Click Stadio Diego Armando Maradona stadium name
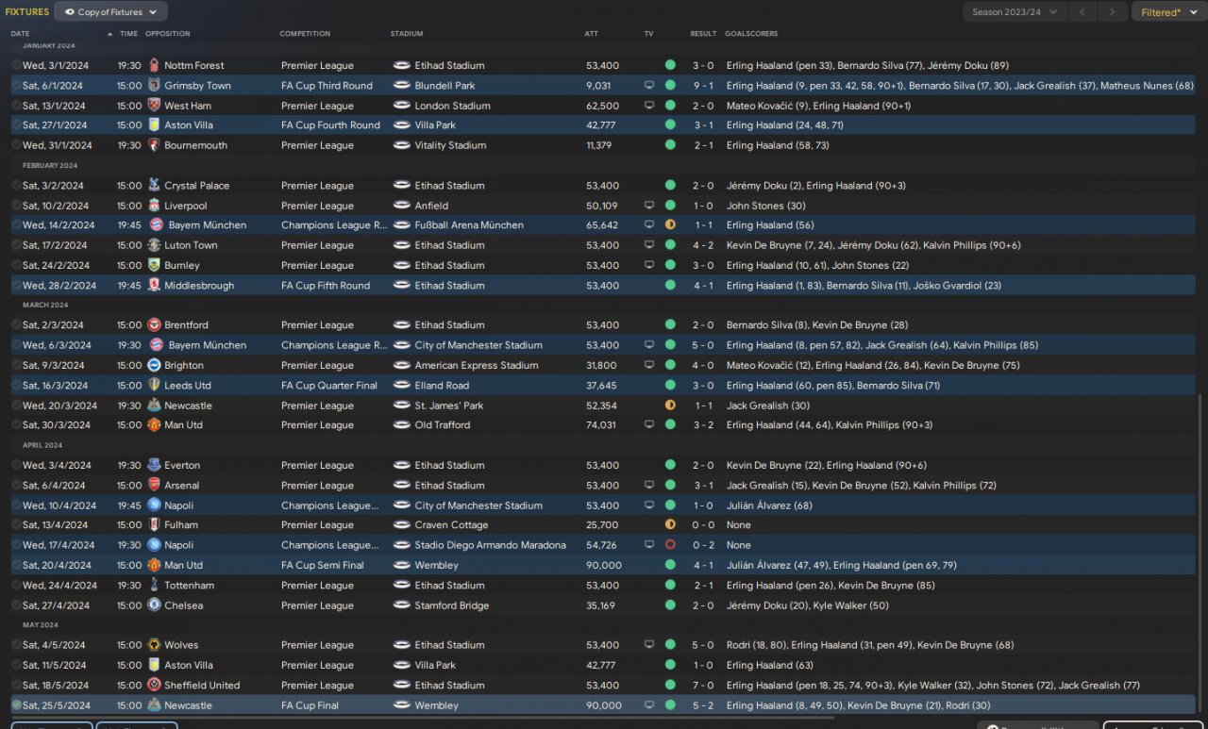Image resolution: width=1208 pixels, height=729 pixels. (491, 545)
